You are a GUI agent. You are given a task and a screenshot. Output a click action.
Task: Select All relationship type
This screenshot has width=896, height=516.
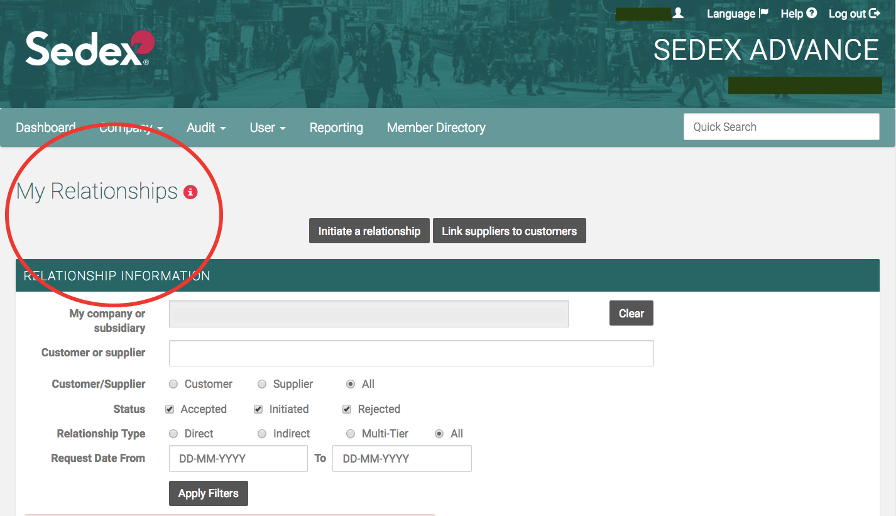[x=439, y=434]
